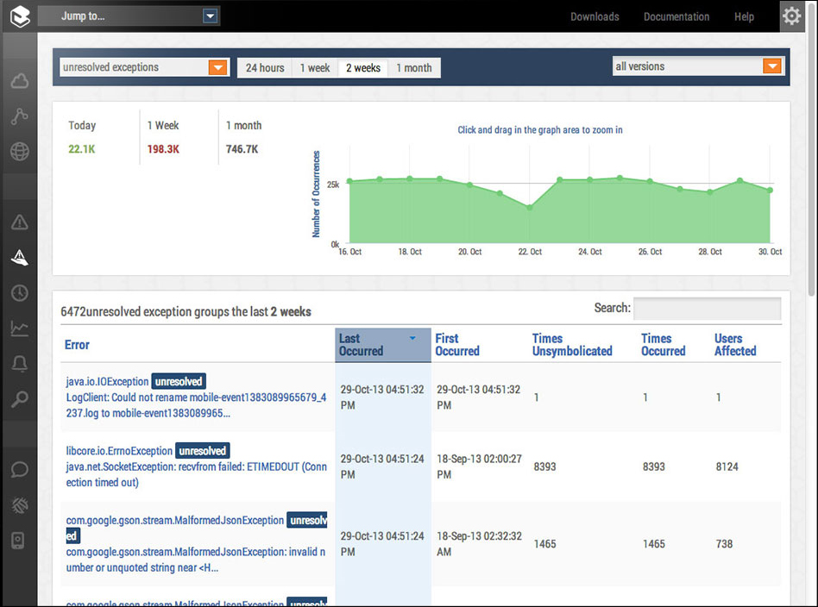This screenshot has width=818, height=607.
Task: Click the 22. Oct dip data point
Action: pos(530,208)
